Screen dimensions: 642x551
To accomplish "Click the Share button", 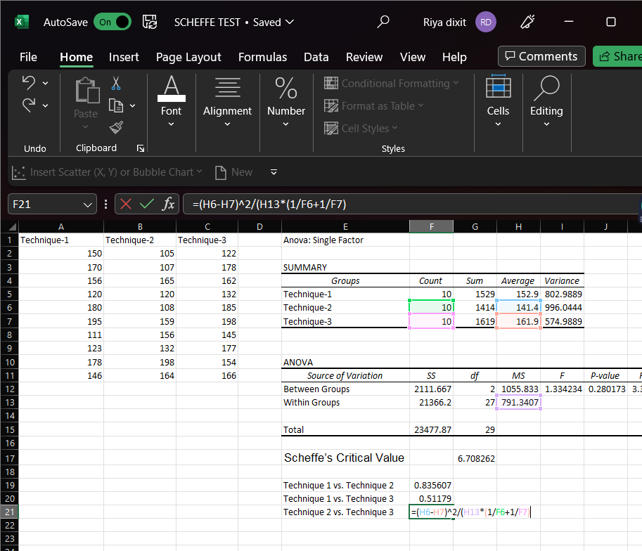I will click(x=617, y=57).
